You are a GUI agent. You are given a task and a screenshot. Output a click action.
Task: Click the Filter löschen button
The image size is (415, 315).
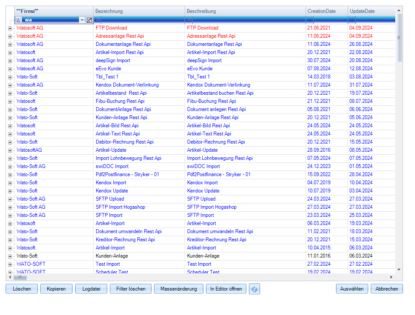click(x=130, y=289)
